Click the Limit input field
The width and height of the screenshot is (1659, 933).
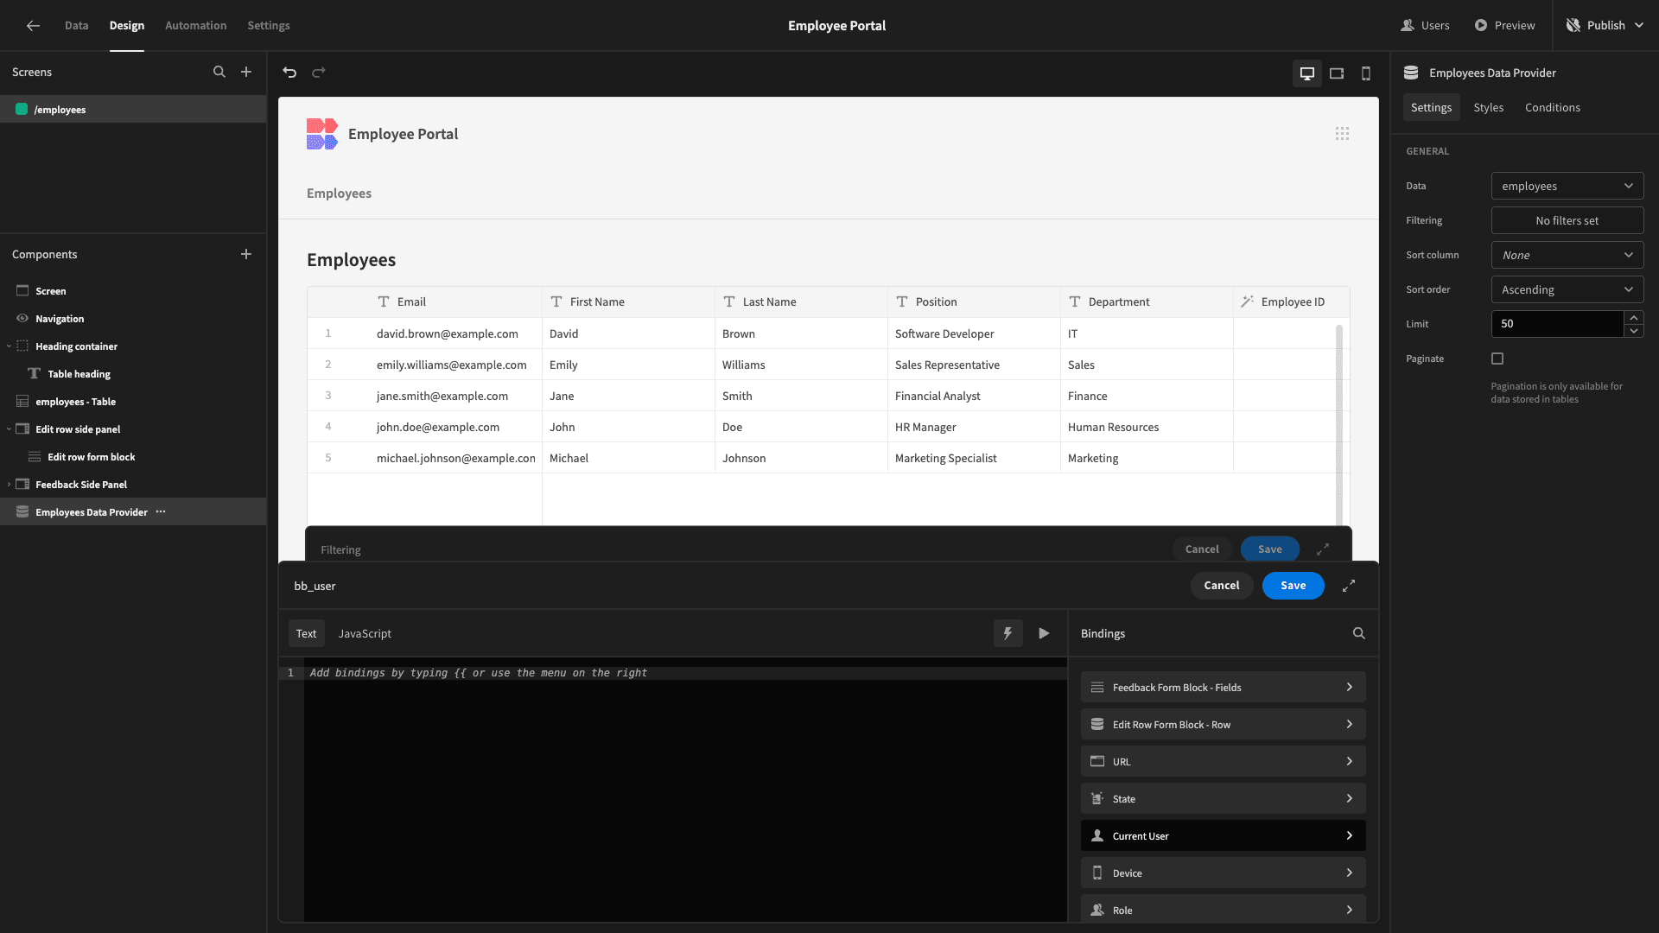tap(1557, 324)
